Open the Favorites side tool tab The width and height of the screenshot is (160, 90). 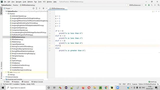(x=1, y=75)
